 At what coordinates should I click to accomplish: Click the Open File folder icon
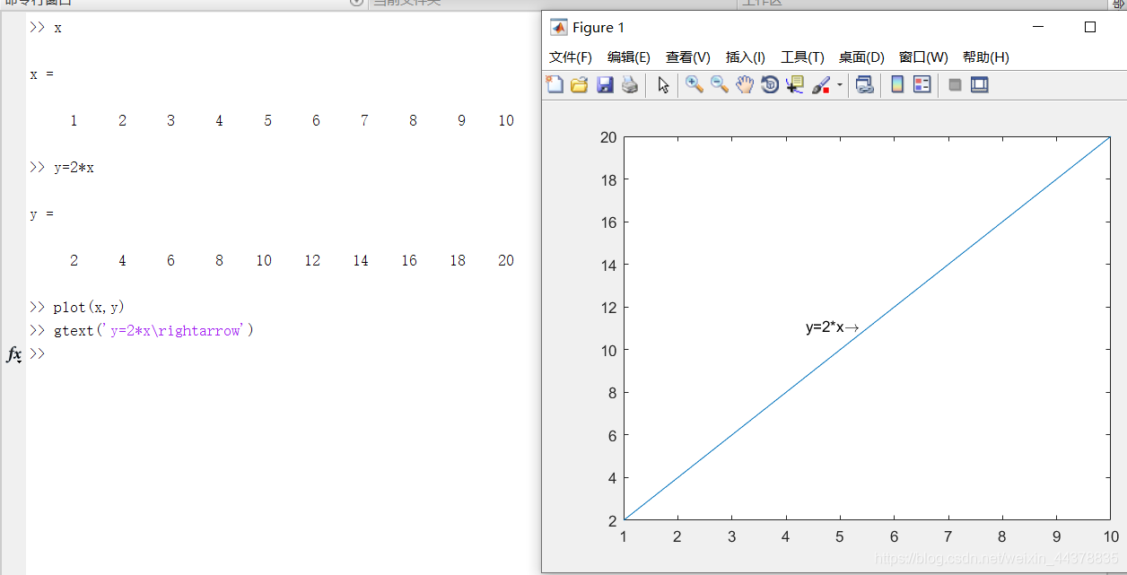point(579,84)
